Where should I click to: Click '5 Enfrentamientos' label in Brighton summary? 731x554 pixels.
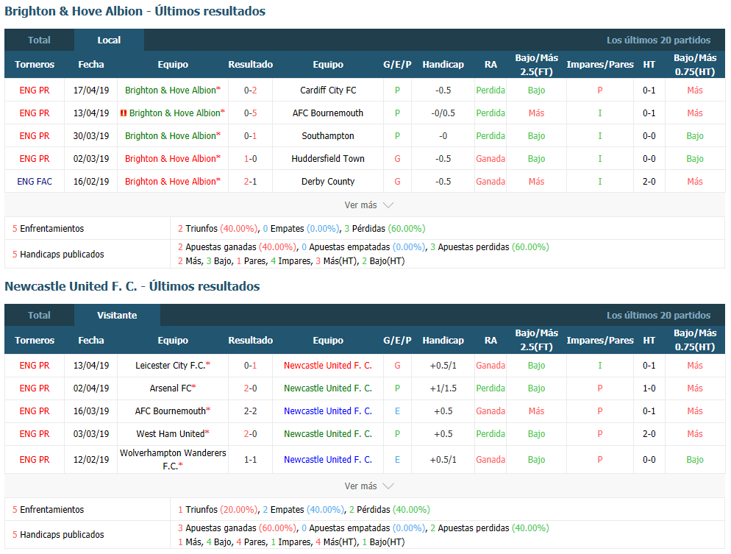[48, 229]
